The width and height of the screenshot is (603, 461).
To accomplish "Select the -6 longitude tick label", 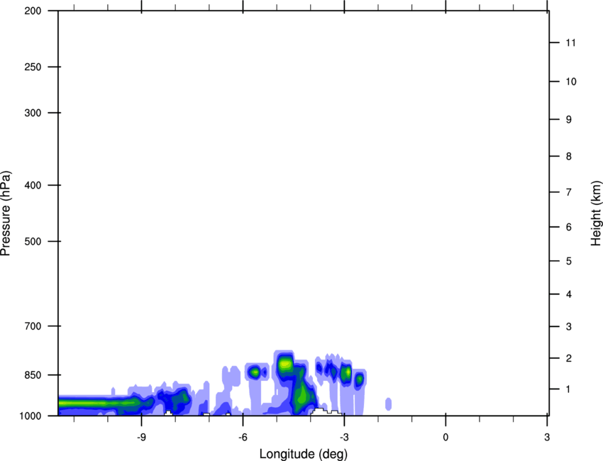I will click(x=242, y=436).
